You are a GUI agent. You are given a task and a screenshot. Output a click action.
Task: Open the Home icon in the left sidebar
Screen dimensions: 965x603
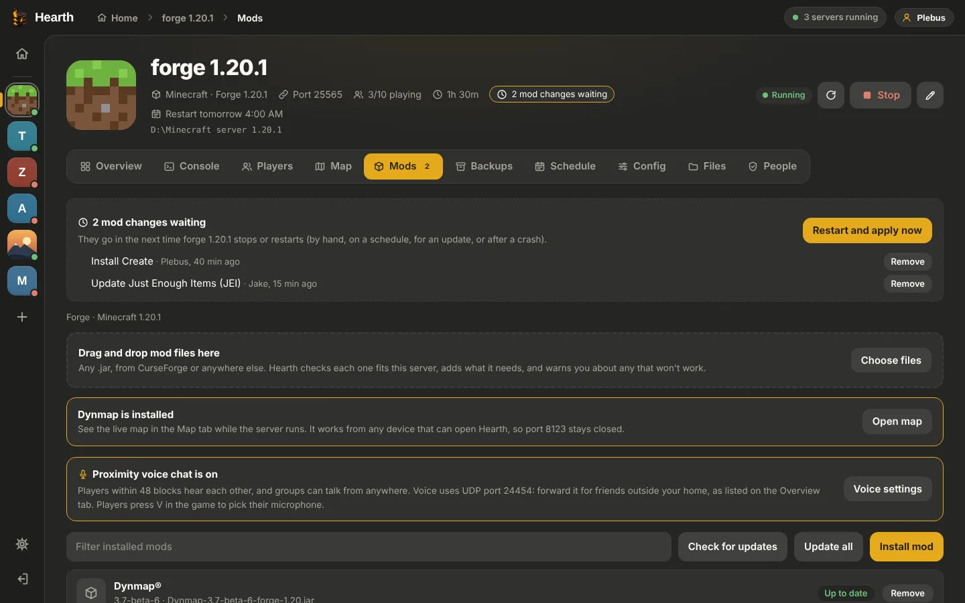coord(22,54)
